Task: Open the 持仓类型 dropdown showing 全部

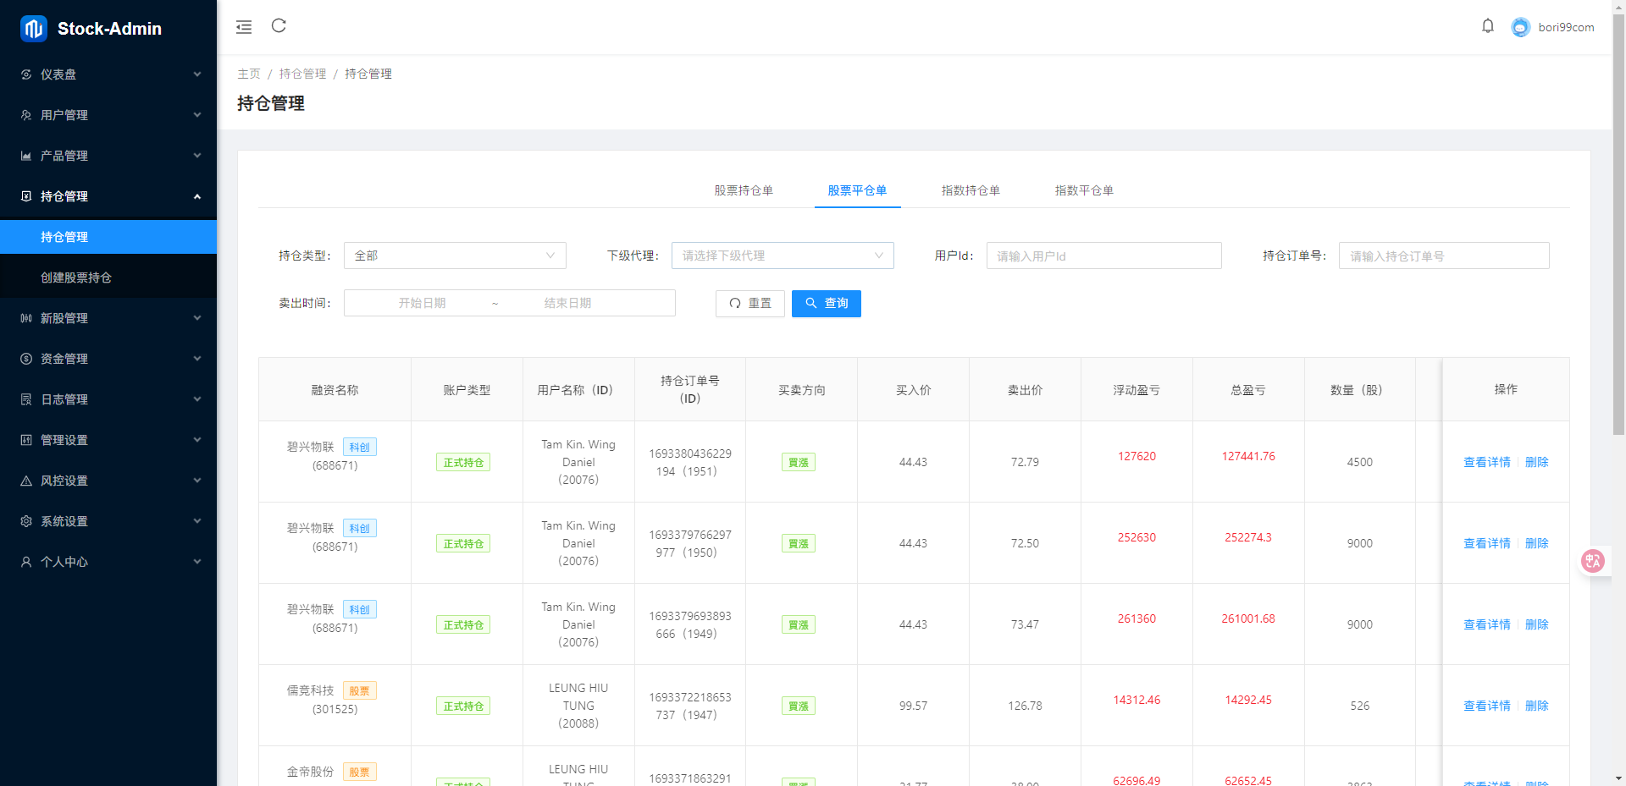Action: pos(455,256)
